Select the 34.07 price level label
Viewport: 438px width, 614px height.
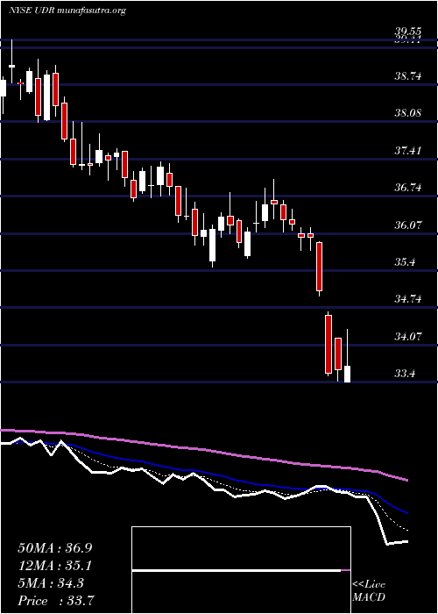408,336
